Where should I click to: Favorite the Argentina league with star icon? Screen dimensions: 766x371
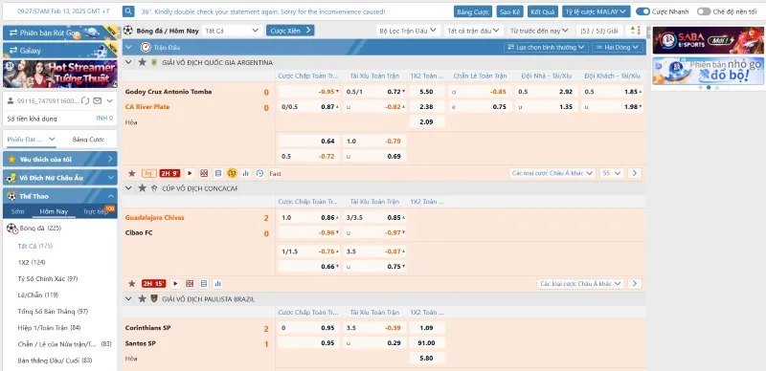[142, 62]
